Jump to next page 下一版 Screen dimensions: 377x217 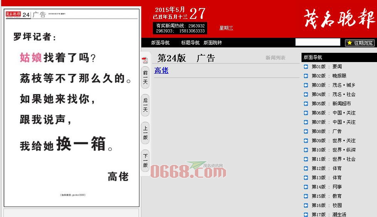[x=145, y=160]
